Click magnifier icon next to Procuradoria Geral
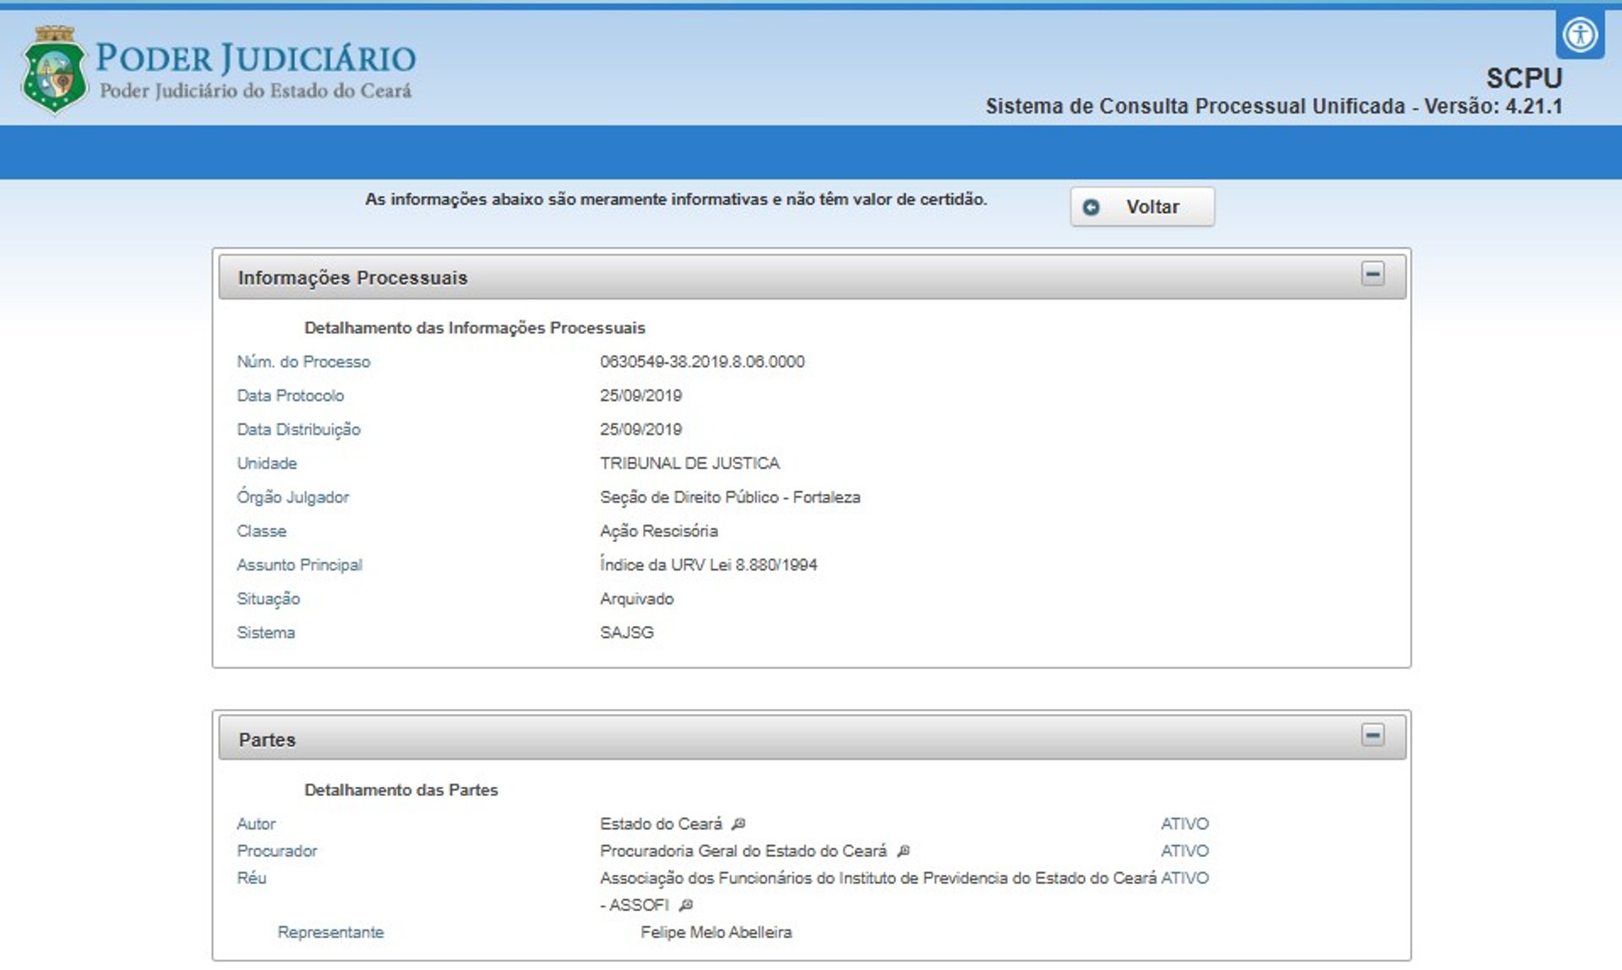 903,851
